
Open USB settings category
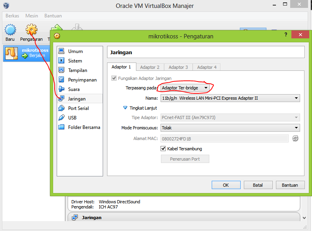[80, 118]
